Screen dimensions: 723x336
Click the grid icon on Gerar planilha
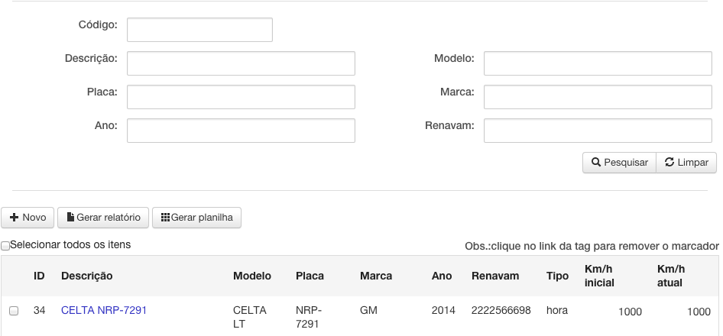166,217
